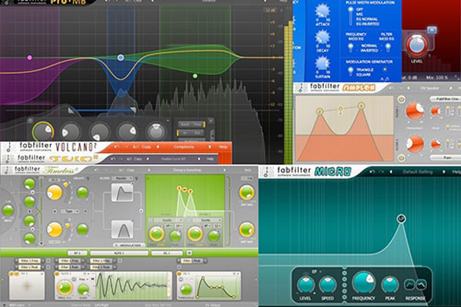The width and height of the screenshot is (461, 307).
Task: Select the right RESPONSE curve icon in Micro
Action: [x=422, y=284]
